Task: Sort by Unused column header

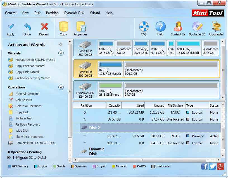Action: [x=155, y=105]
